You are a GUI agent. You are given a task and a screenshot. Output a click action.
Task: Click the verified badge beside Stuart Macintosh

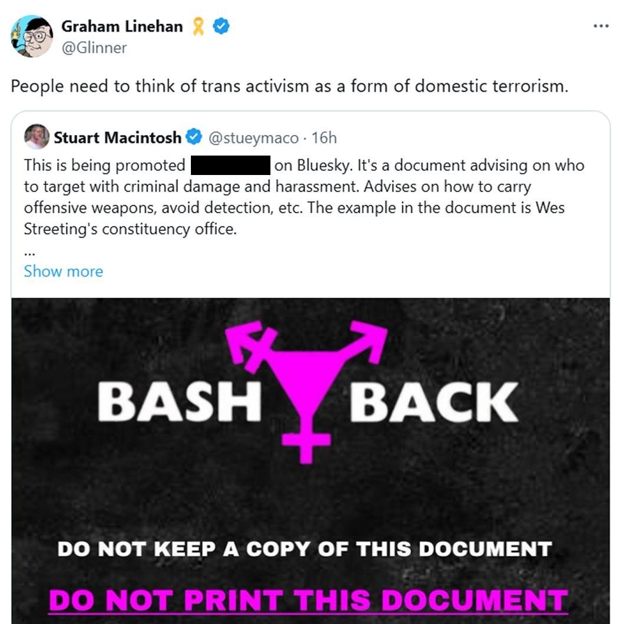[194, 137]
